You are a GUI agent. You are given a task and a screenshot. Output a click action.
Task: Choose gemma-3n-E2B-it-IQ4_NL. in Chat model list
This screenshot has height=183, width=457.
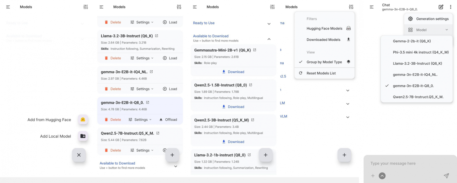pyautogui.click(x=417, y=75)
